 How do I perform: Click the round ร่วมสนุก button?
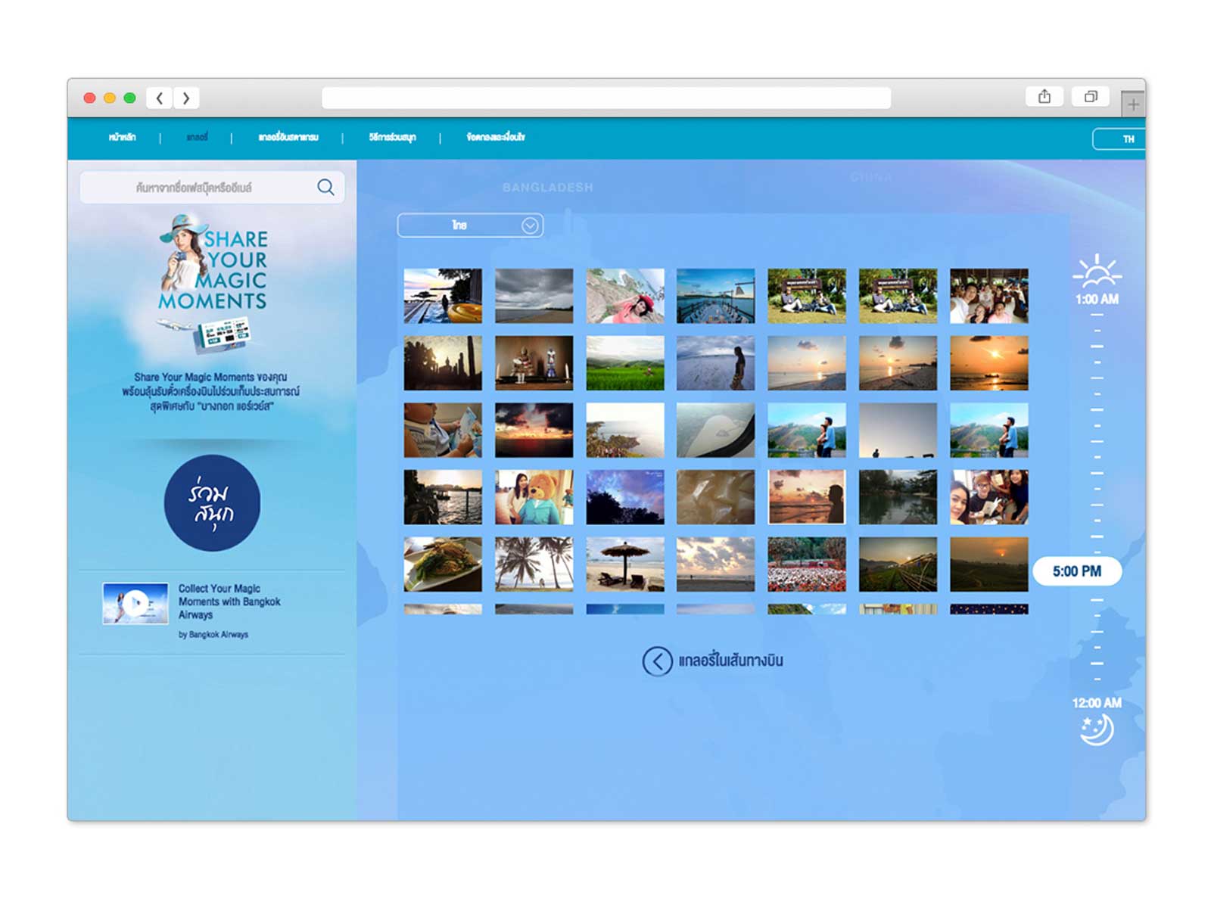212,503
